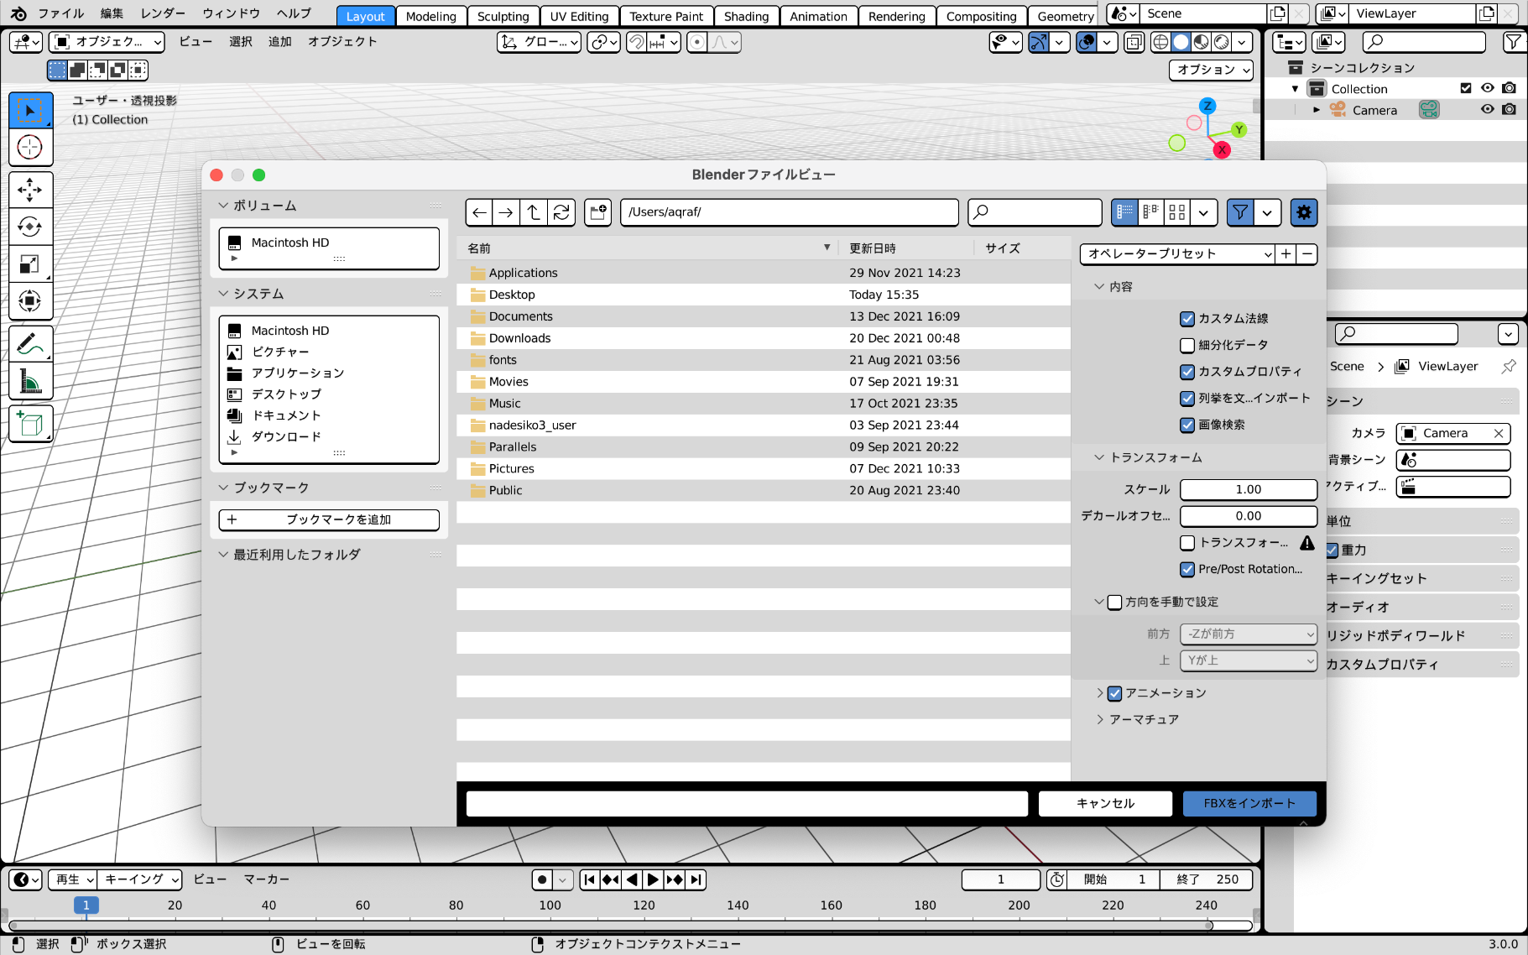Refresh the file list
This screenshot has width=1528, height=955.
tap(561, 212)
